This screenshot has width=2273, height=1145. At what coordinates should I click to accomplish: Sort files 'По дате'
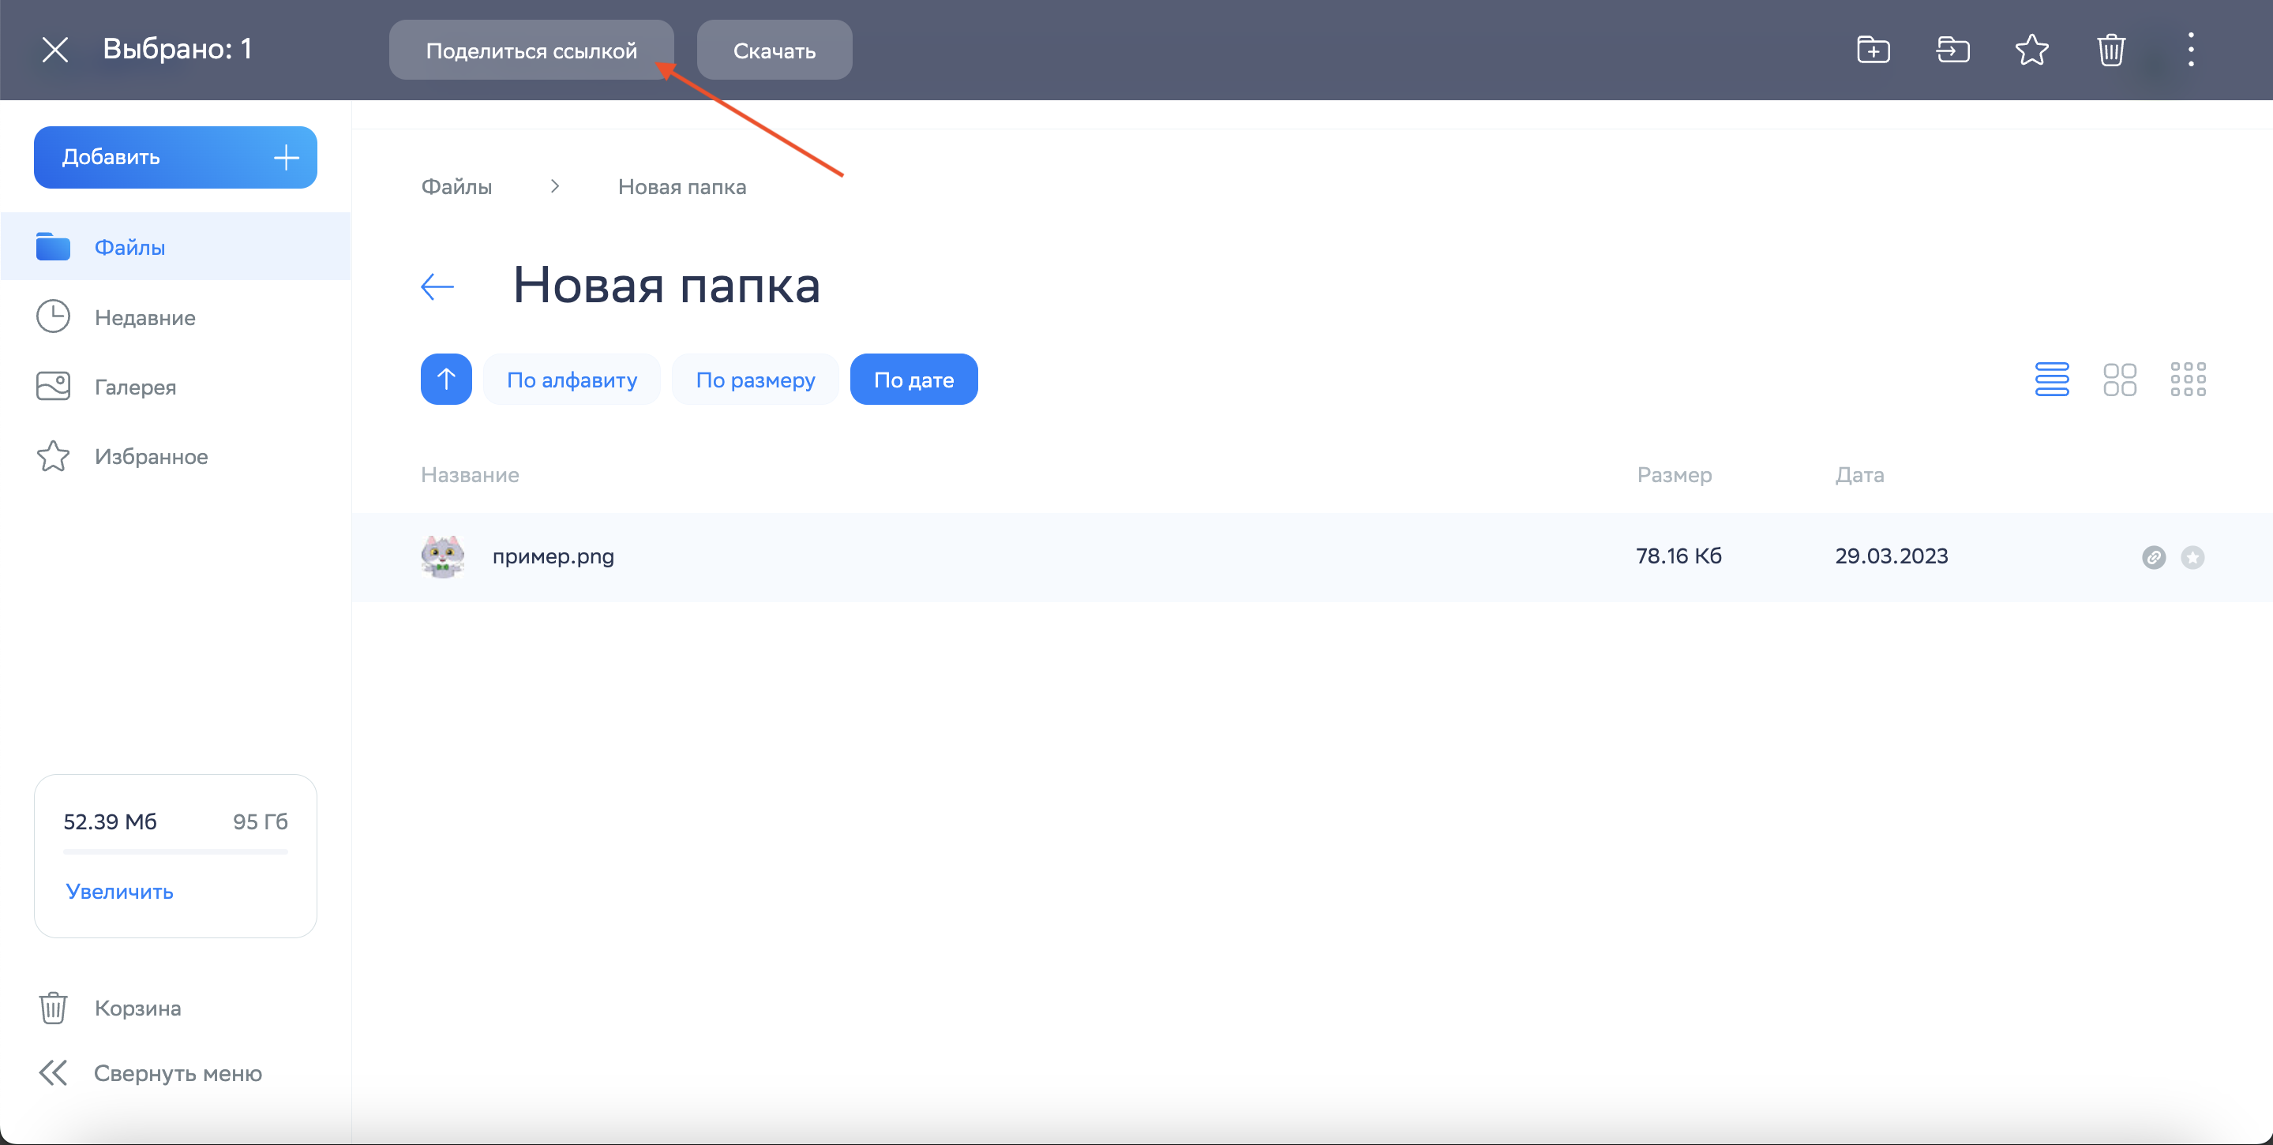click(914, 380)
